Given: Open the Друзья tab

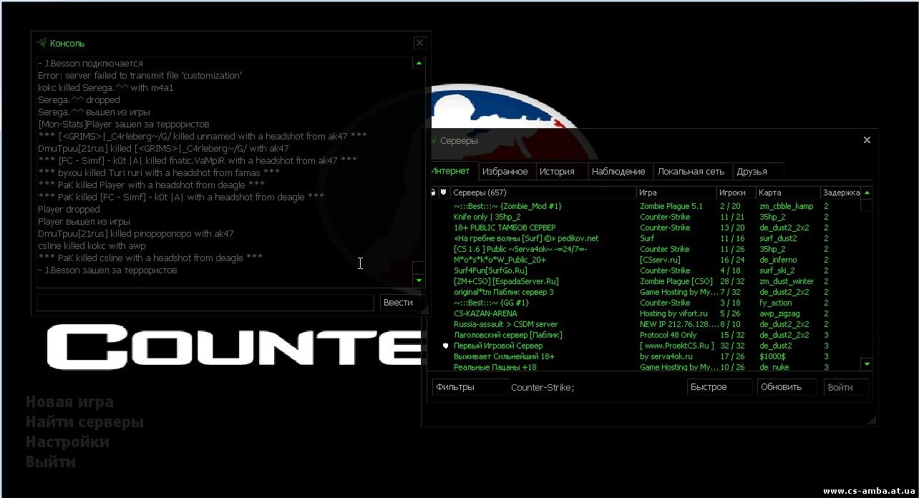Looking at the screenshot, I should click(x=758, y=171).
